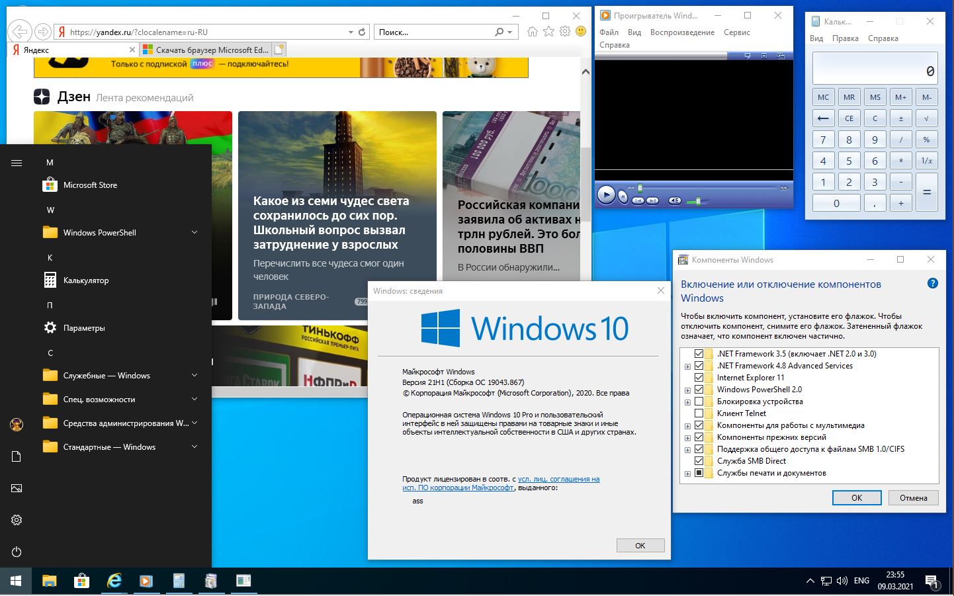
Task: Uncheck .NET Framework 3.5 component
Action: (x=699, y=354)
